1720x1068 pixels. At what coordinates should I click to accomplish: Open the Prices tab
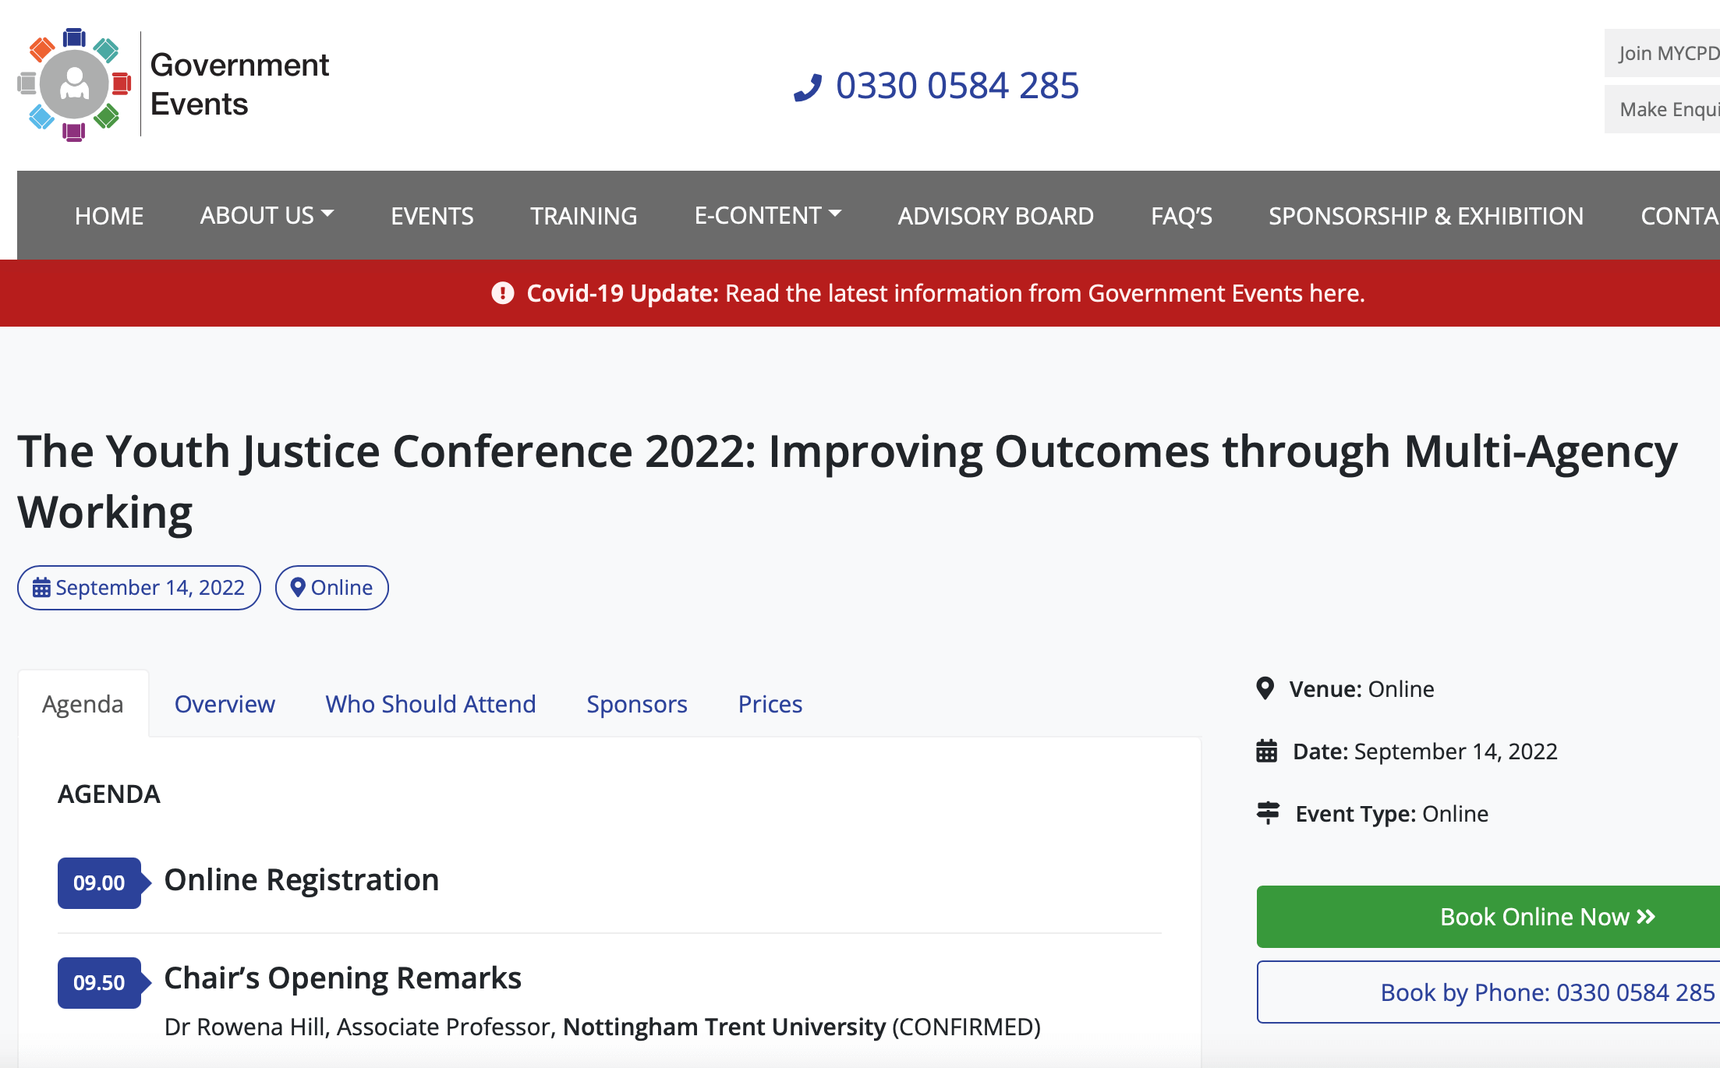pyautogui.click(x=770, y=704)
